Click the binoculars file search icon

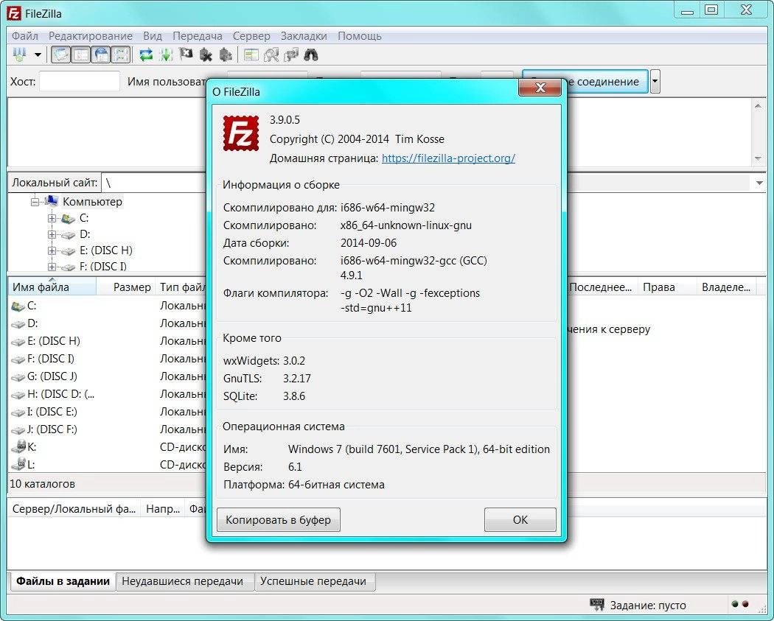(311, 55)
